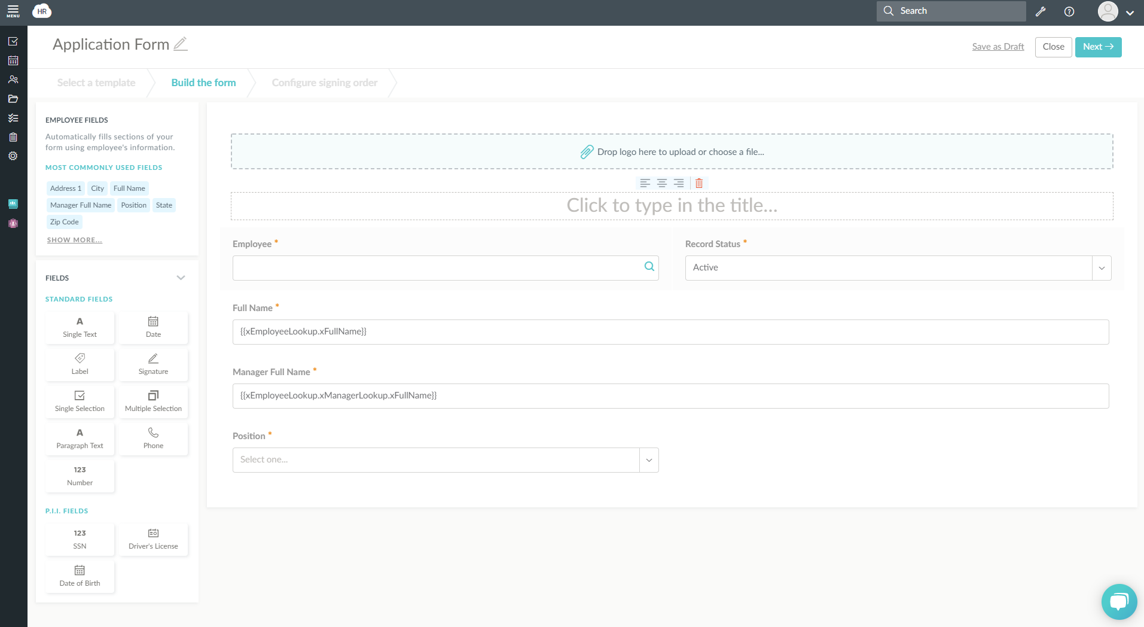1144x627 pixels.
Task: Click the wrench icon in the top bar
Action: click(x=1041, y=11)
